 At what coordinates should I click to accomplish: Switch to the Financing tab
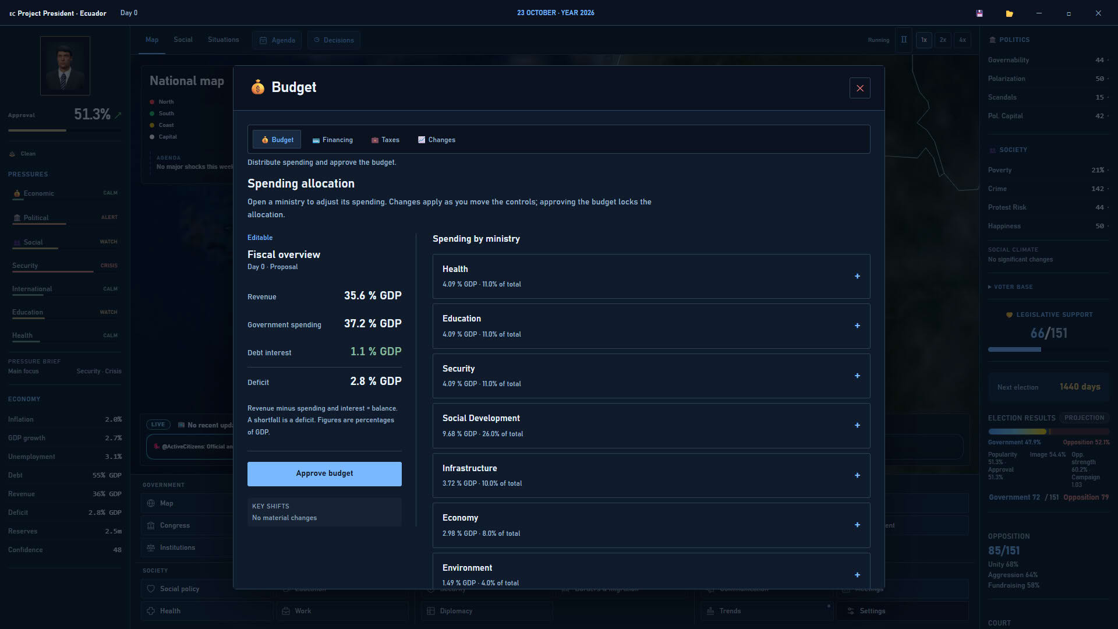click(x=332, y=140)
